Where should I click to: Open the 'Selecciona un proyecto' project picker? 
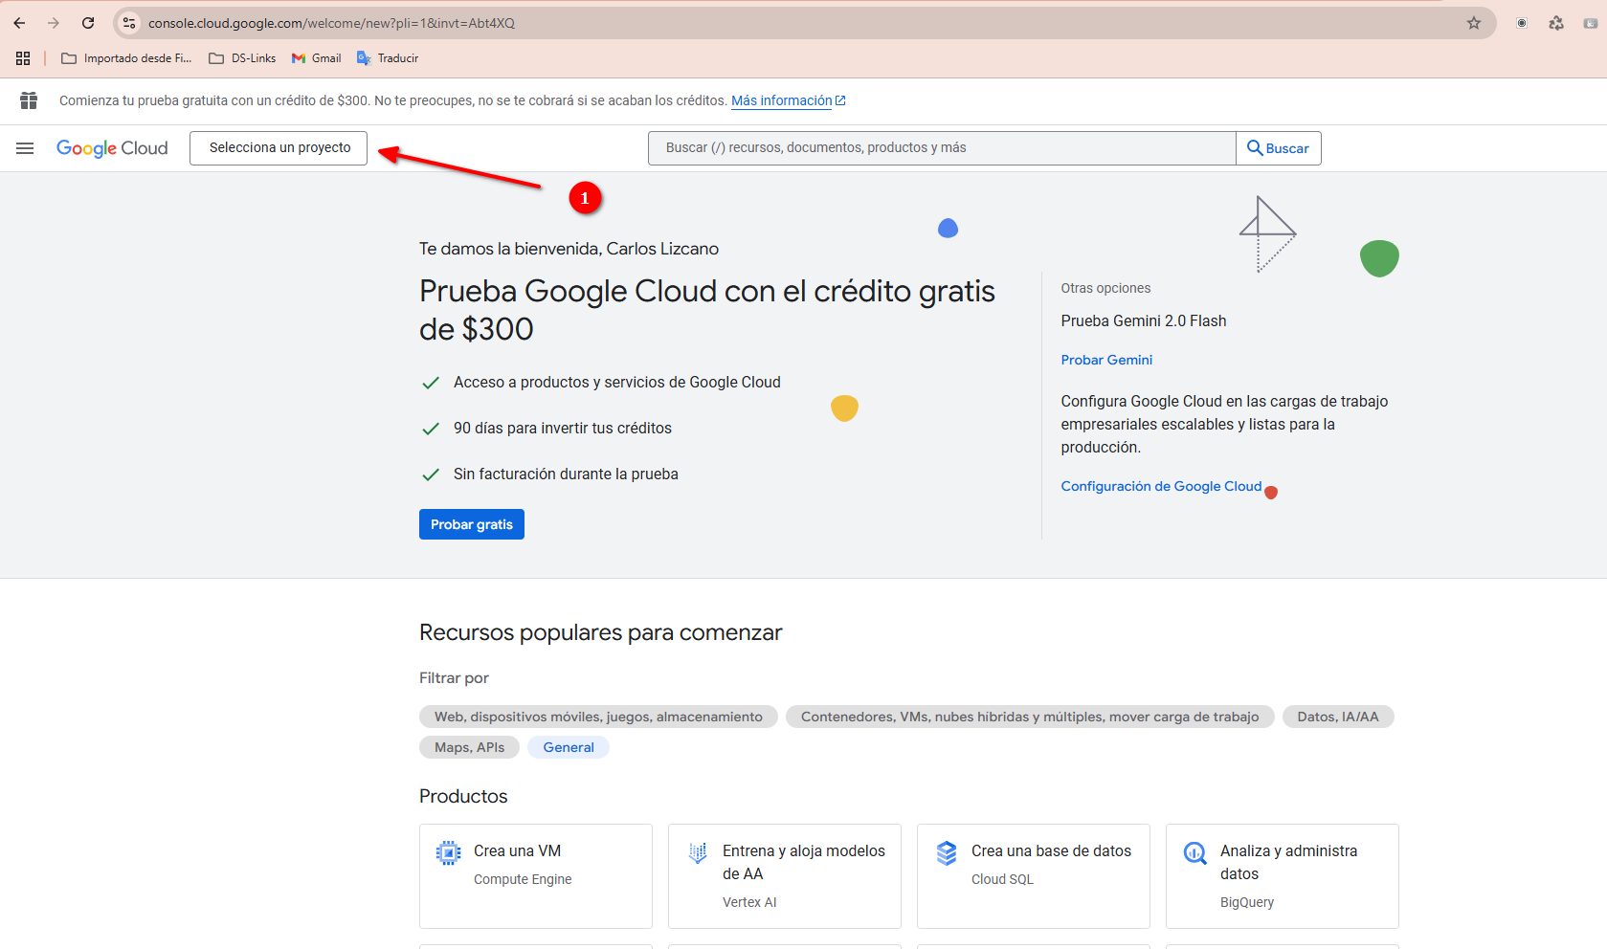click(x=279, y=148)
